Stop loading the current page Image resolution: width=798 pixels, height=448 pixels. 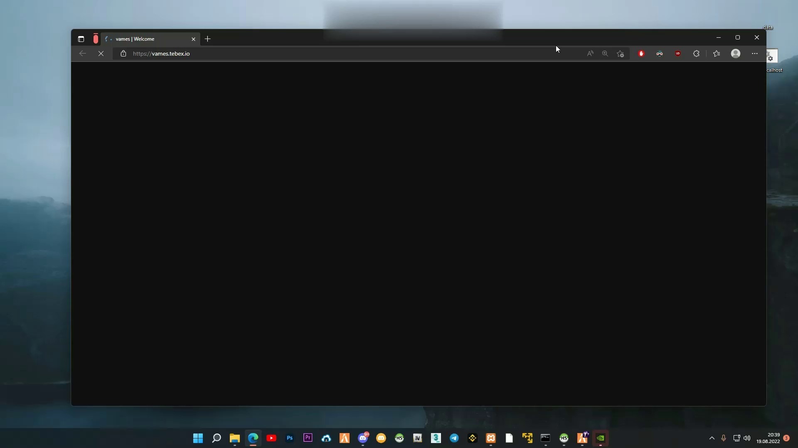(101, 54)
